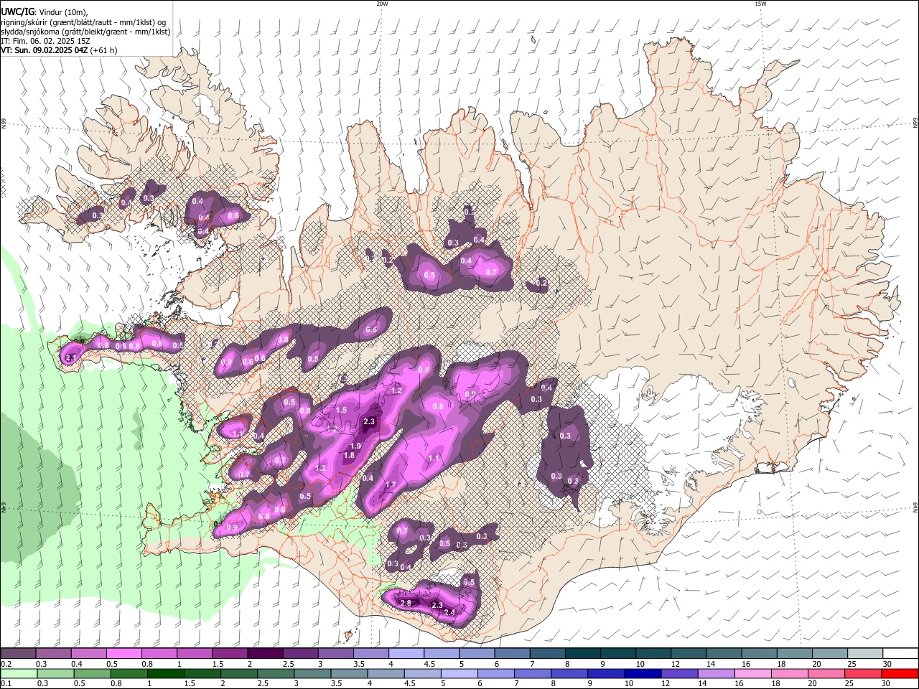Click the valid time line 'VT: Sun. 09.02.2025 04Z'
Screen dimensions: 919x689
[45, 50]
